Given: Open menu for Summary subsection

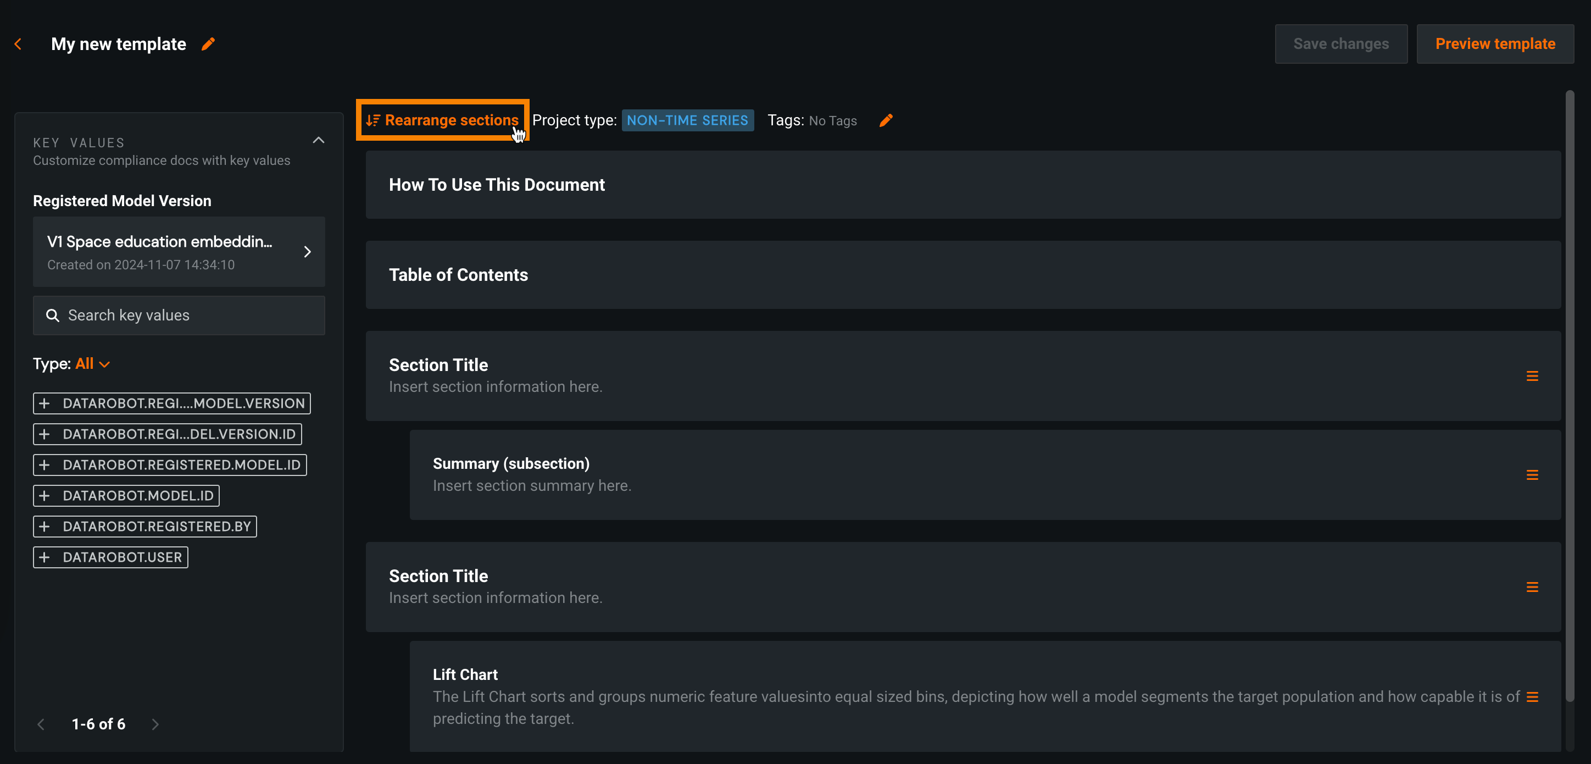Looking at the screenshot, I should click(1532, 475).
